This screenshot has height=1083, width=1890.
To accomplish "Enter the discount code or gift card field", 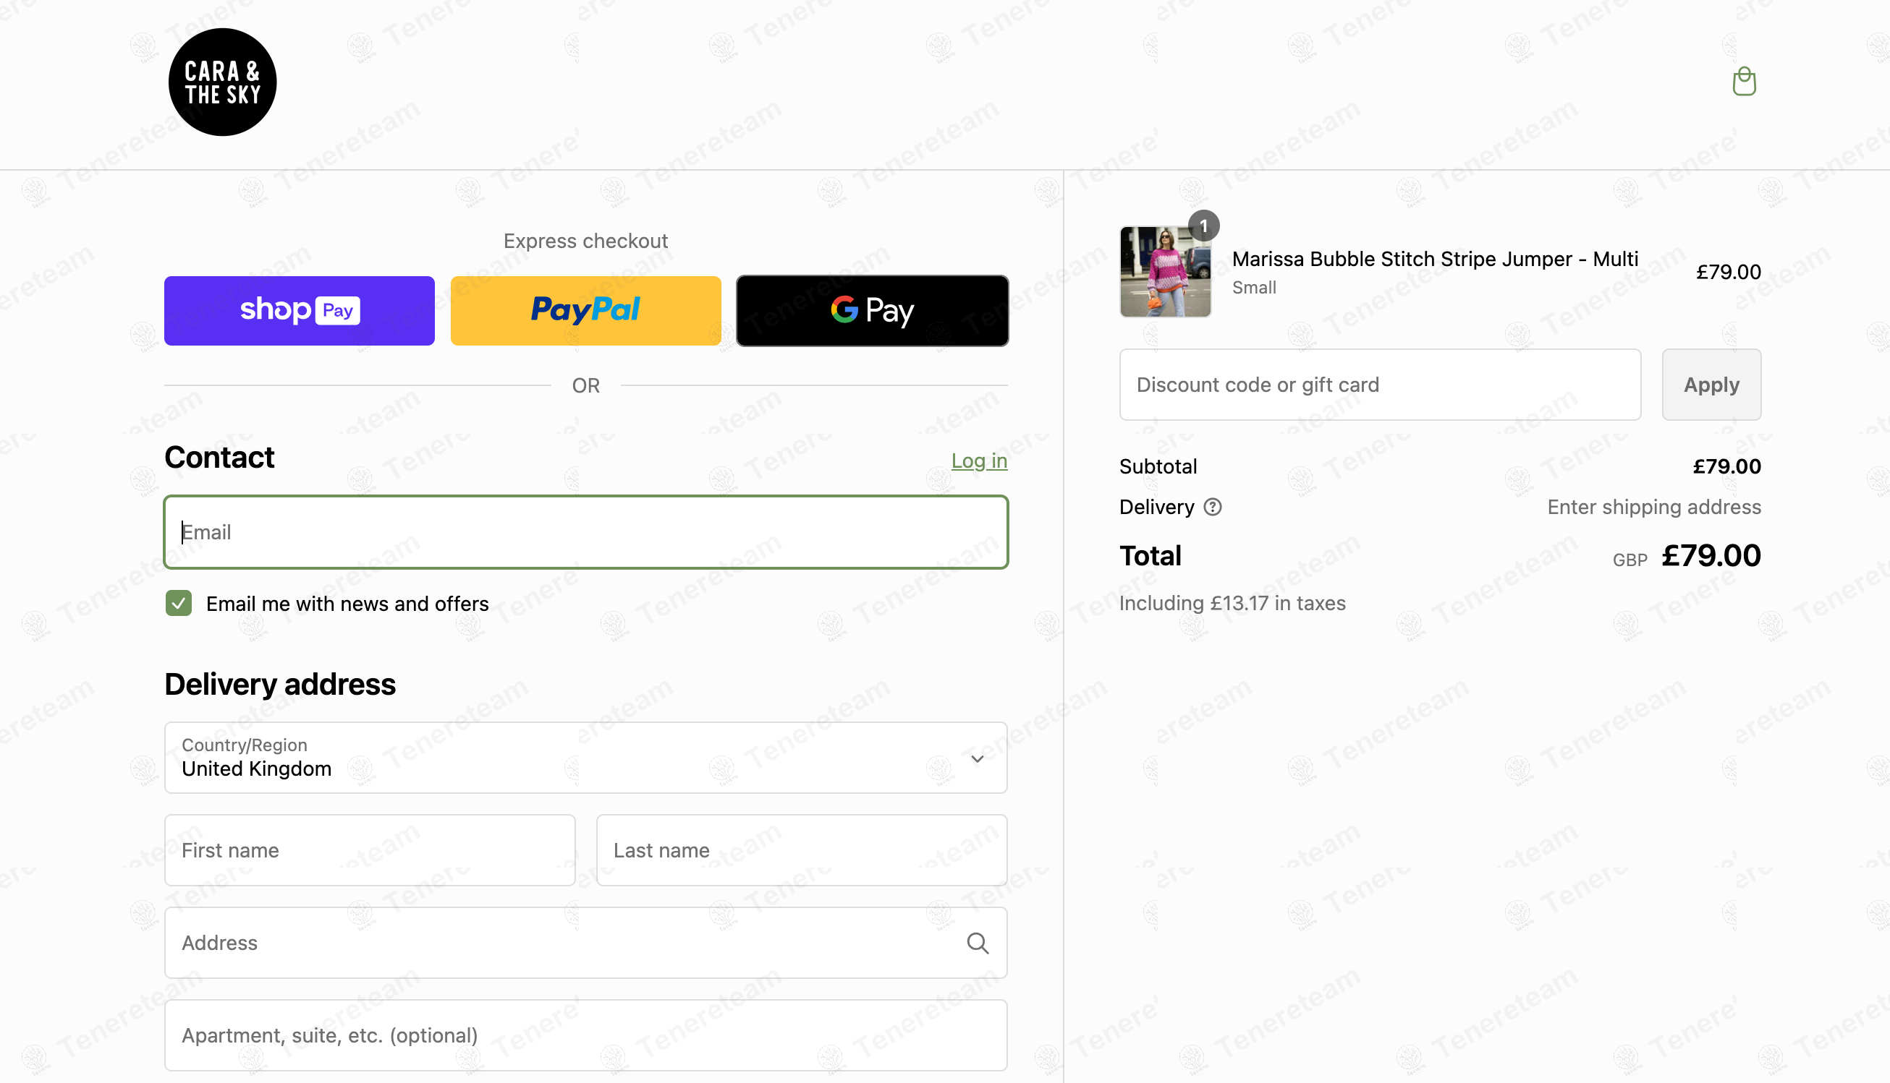I will 1379,385.
